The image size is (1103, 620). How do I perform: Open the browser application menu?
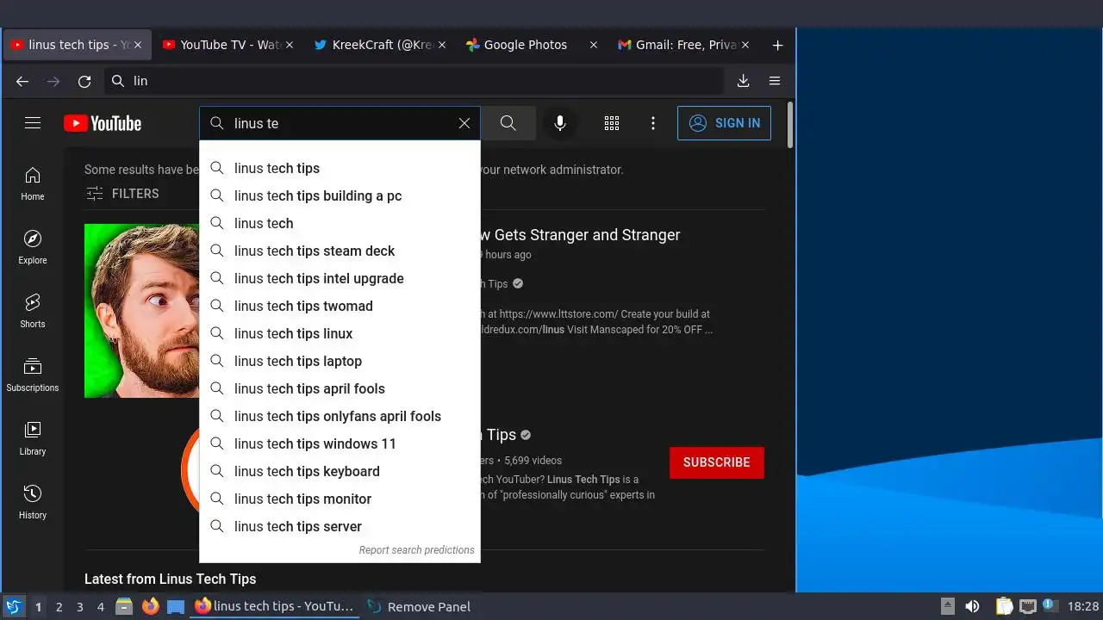click(775, 81)
